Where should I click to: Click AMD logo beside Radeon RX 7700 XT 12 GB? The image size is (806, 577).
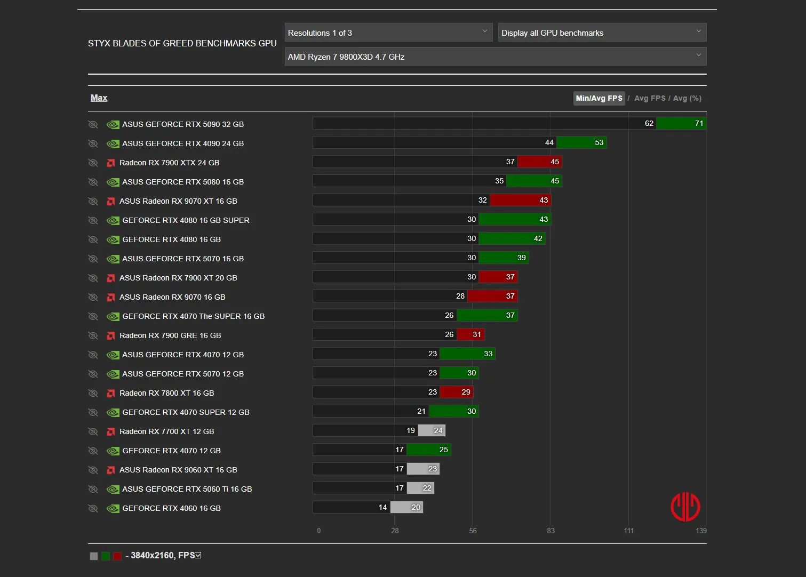click(111, 432)
